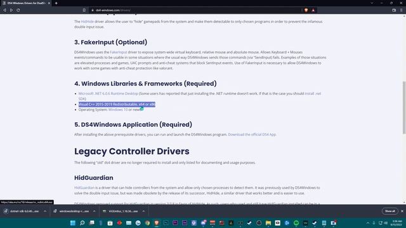Open the FakerInput link
Viewport: 406px width, 228px height.
pyautogui.click(x=119, y=52)
